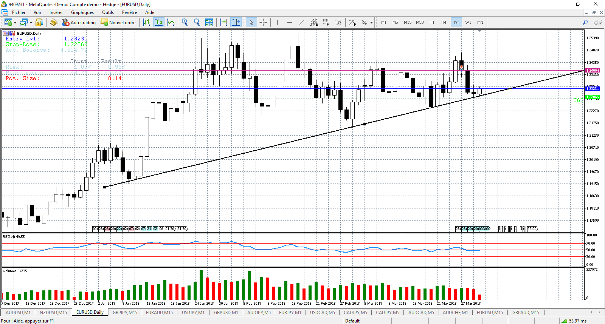
Task: Select the cursor arrow tool
Action: (x=251, y=22)
